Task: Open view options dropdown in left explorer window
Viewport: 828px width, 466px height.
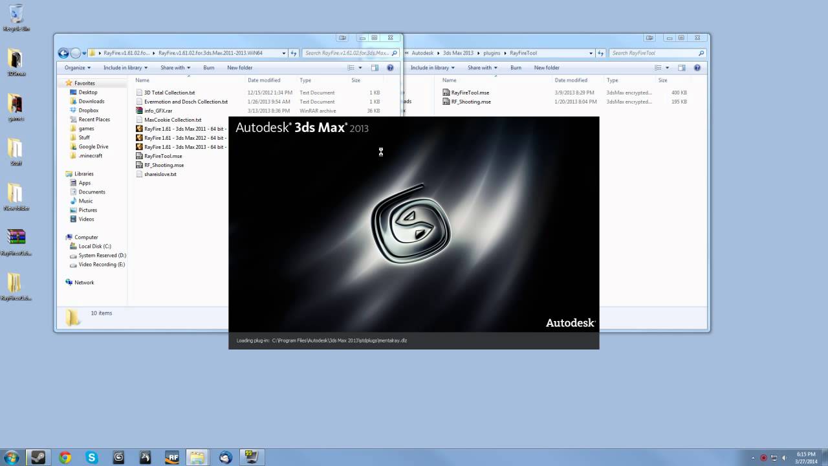Action: tap(360, 67)
